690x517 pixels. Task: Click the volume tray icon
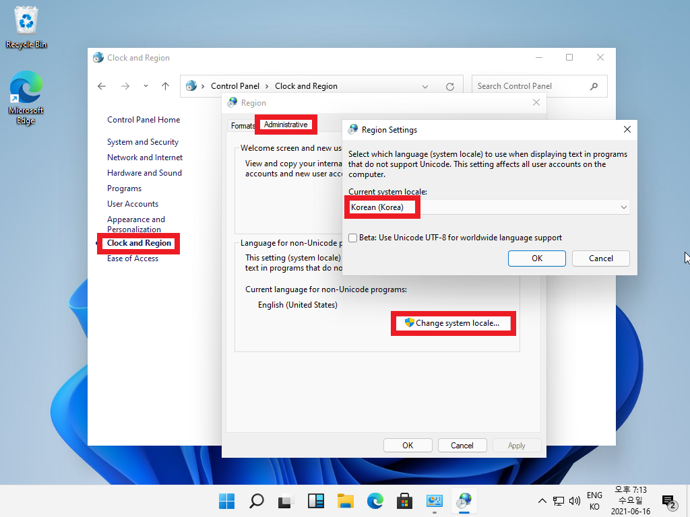click(574, 501)
